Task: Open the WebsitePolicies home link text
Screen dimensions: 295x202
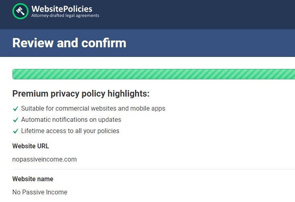Action: (x=61, y=9)
